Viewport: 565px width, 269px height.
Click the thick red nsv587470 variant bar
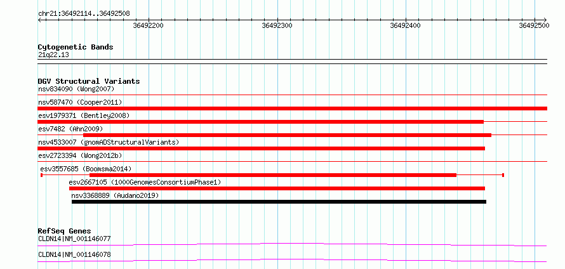[292, 108]
